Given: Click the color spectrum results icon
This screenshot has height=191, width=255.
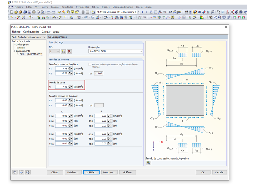Looking at the screenshot, I should [202, 17].
